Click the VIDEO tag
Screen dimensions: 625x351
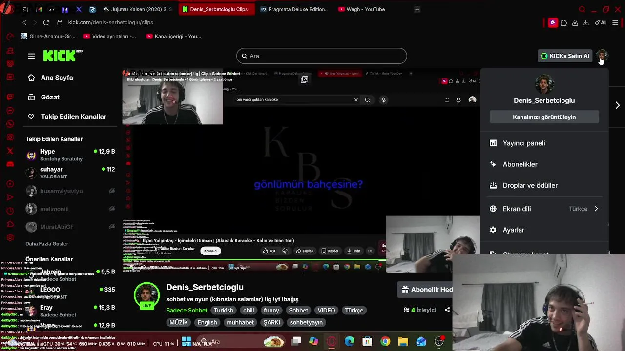pyautogui.click(x=326, y=310)
